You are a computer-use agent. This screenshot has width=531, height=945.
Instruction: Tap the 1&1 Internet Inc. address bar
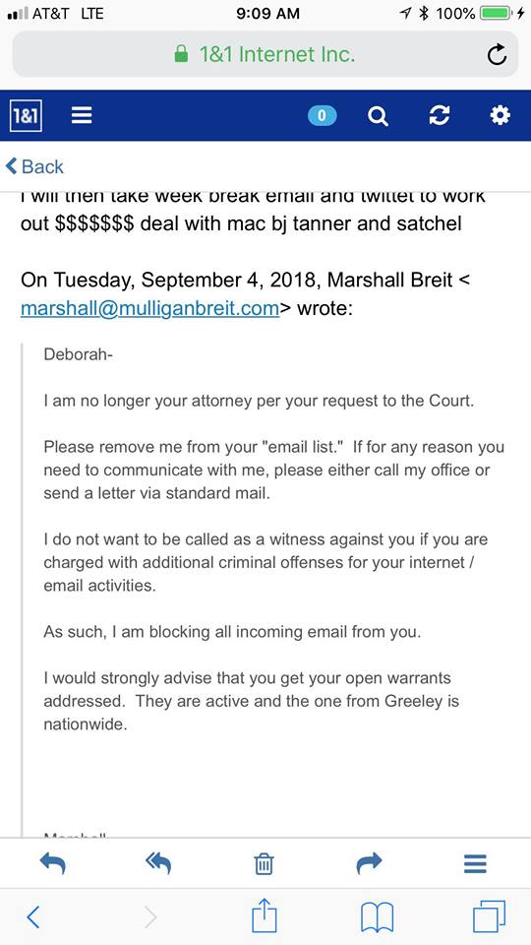pyautogui.click(x=265, y=54)
